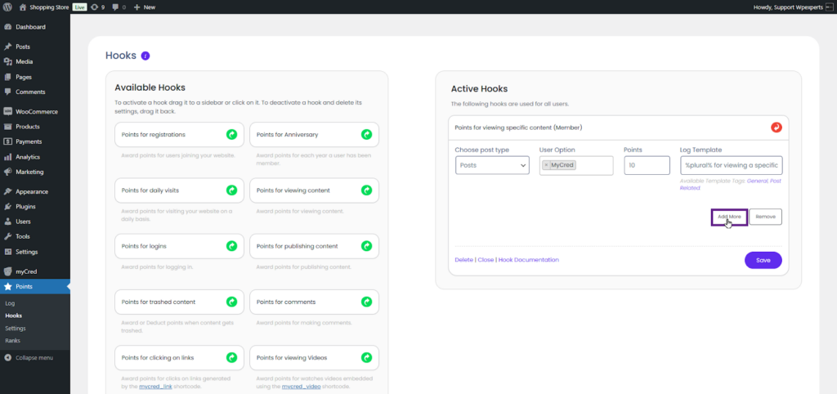
Task: Click the green arrow on Points for registrations
Action: click(x=231, y=134)
